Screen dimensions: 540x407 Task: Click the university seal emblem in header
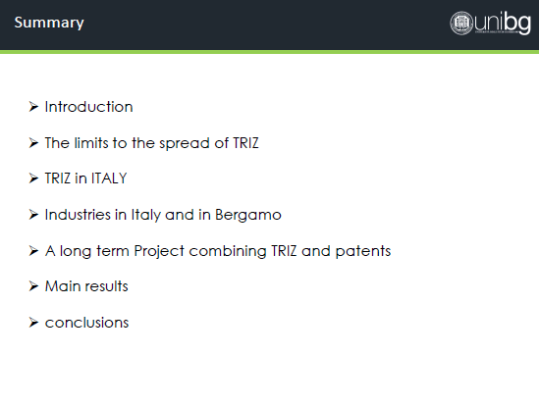461,24
